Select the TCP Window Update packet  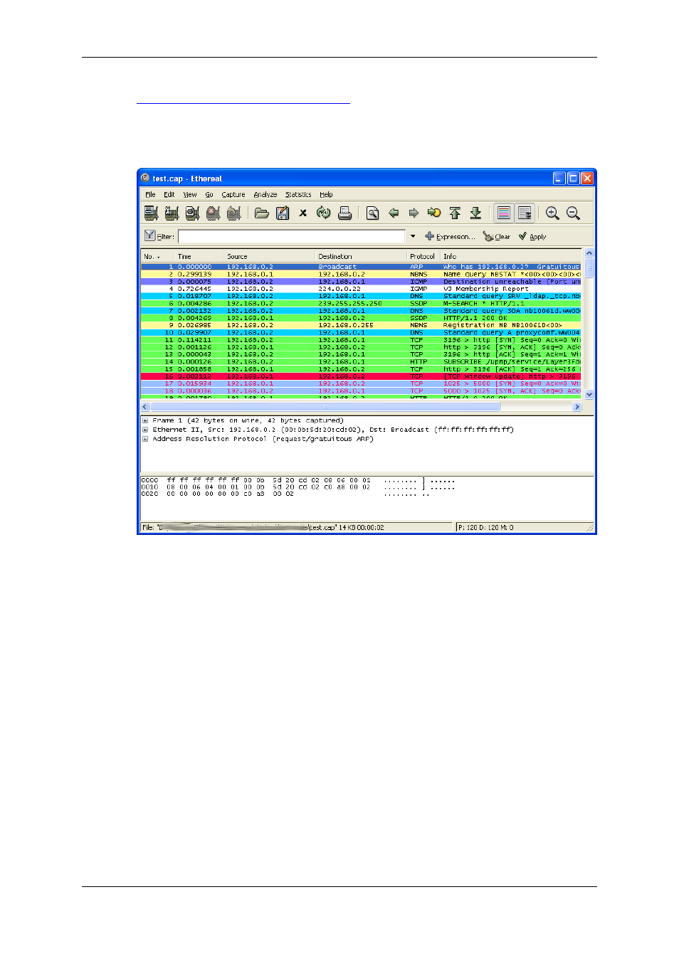[x=361, y=376]
